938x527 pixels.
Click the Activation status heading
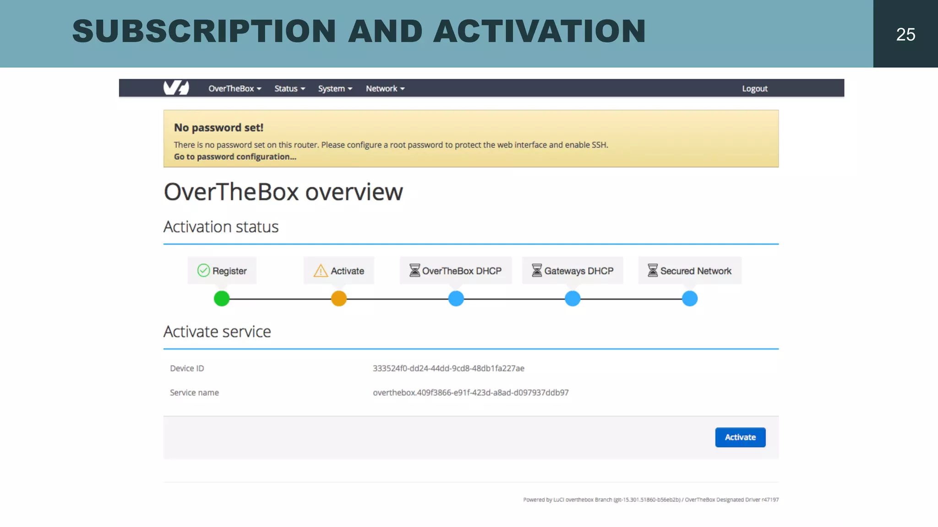tap(221, 227)
